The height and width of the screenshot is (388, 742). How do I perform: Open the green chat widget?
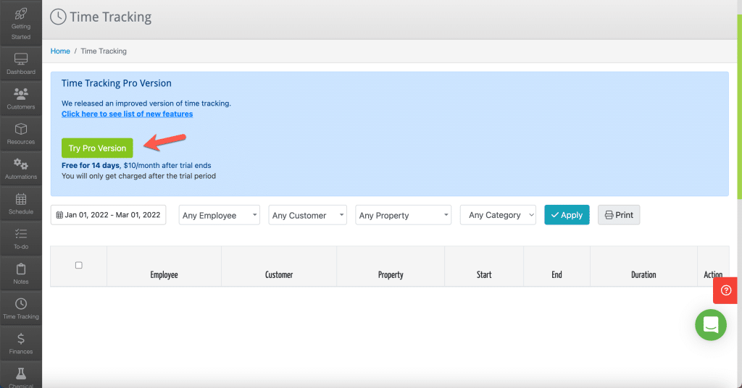click(x=710, y=325)
